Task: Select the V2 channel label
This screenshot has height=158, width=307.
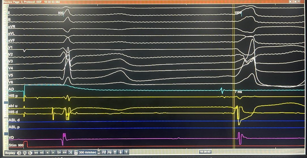Action: click(x=10, y=55)
